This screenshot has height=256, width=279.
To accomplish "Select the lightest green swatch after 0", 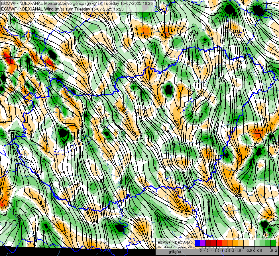I will pyautogui.click(x=257, y=243).
